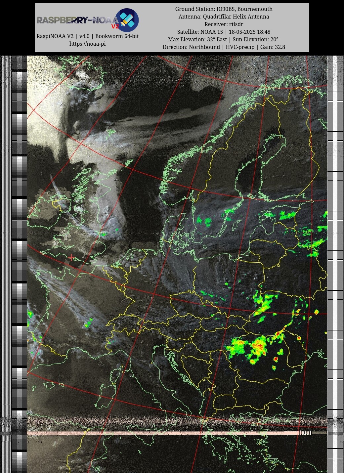Select 'RaspiNOAA V2 | v4.0 | Bookworm 64-bit' text

click(87, 36)
